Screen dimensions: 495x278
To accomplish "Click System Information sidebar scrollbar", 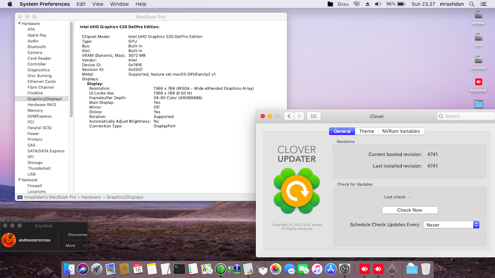I will tap(71, 69).
